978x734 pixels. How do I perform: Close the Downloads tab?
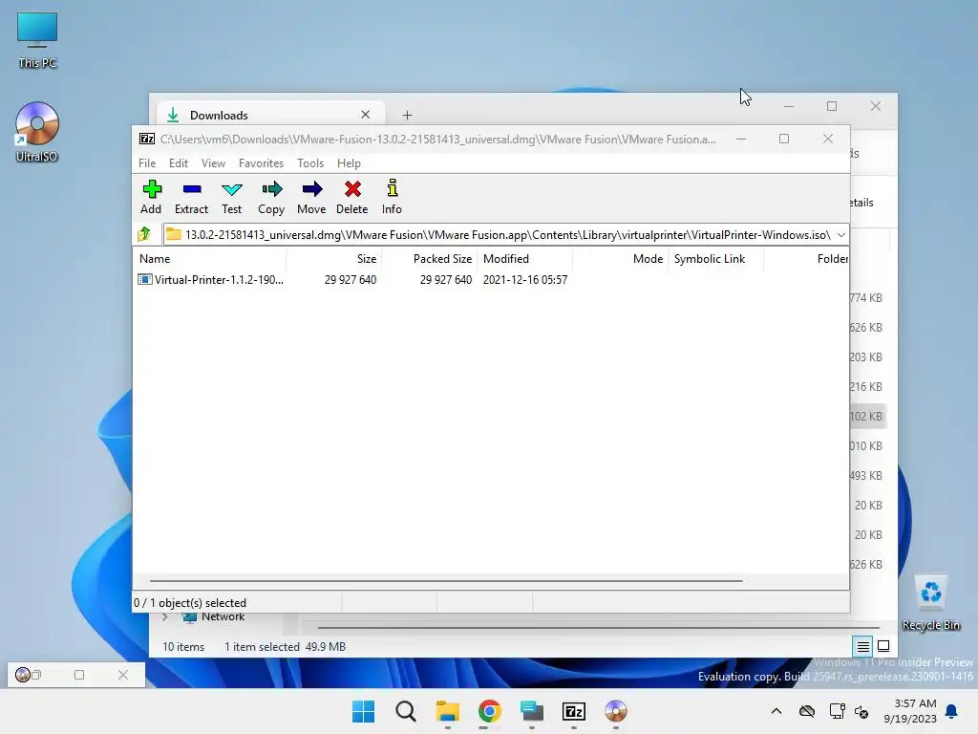point(366,115)
